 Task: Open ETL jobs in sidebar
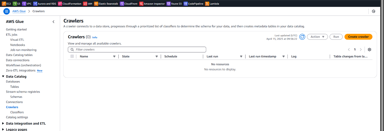(12, 35)
